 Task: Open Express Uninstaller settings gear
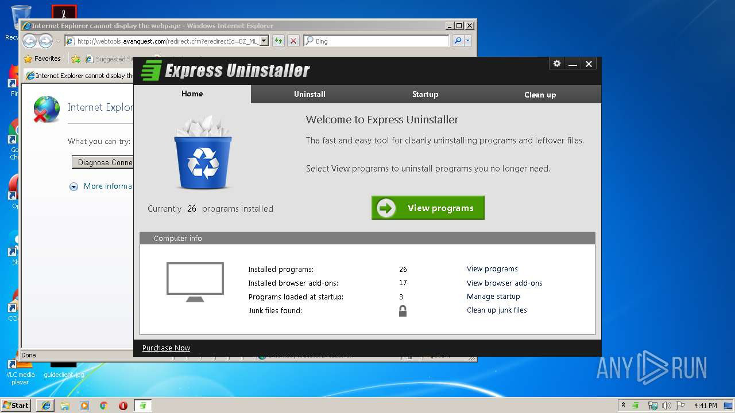pyautogui.click(x=556, y=64)
